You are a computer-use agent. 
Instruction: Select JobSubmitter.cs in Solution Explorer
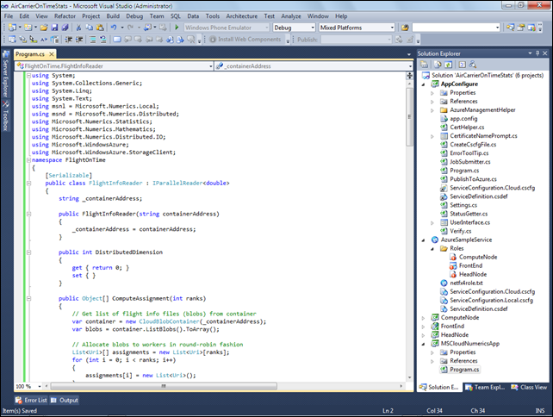pyautogui.click(x=469, y=162)
